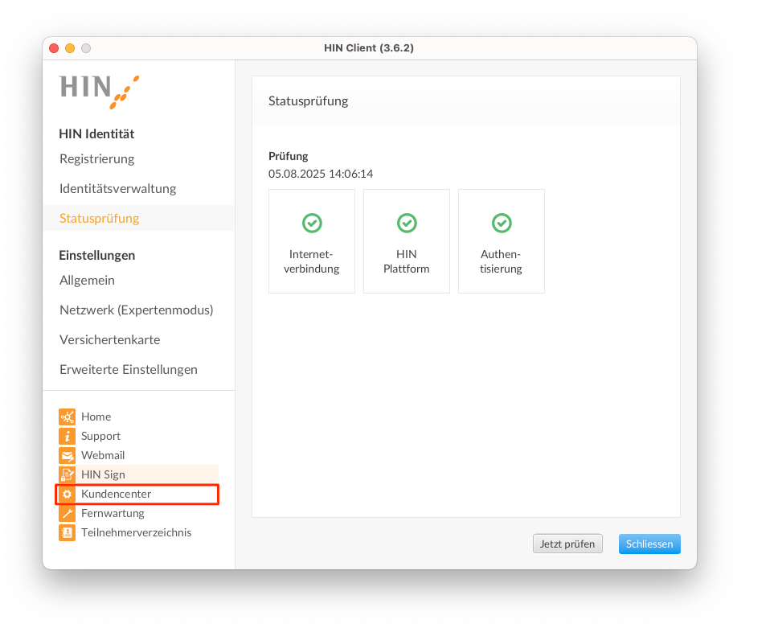Click the Kundencenter gear icon
The height and width of the screenshot is (624, 770).
tap(68, 494)
